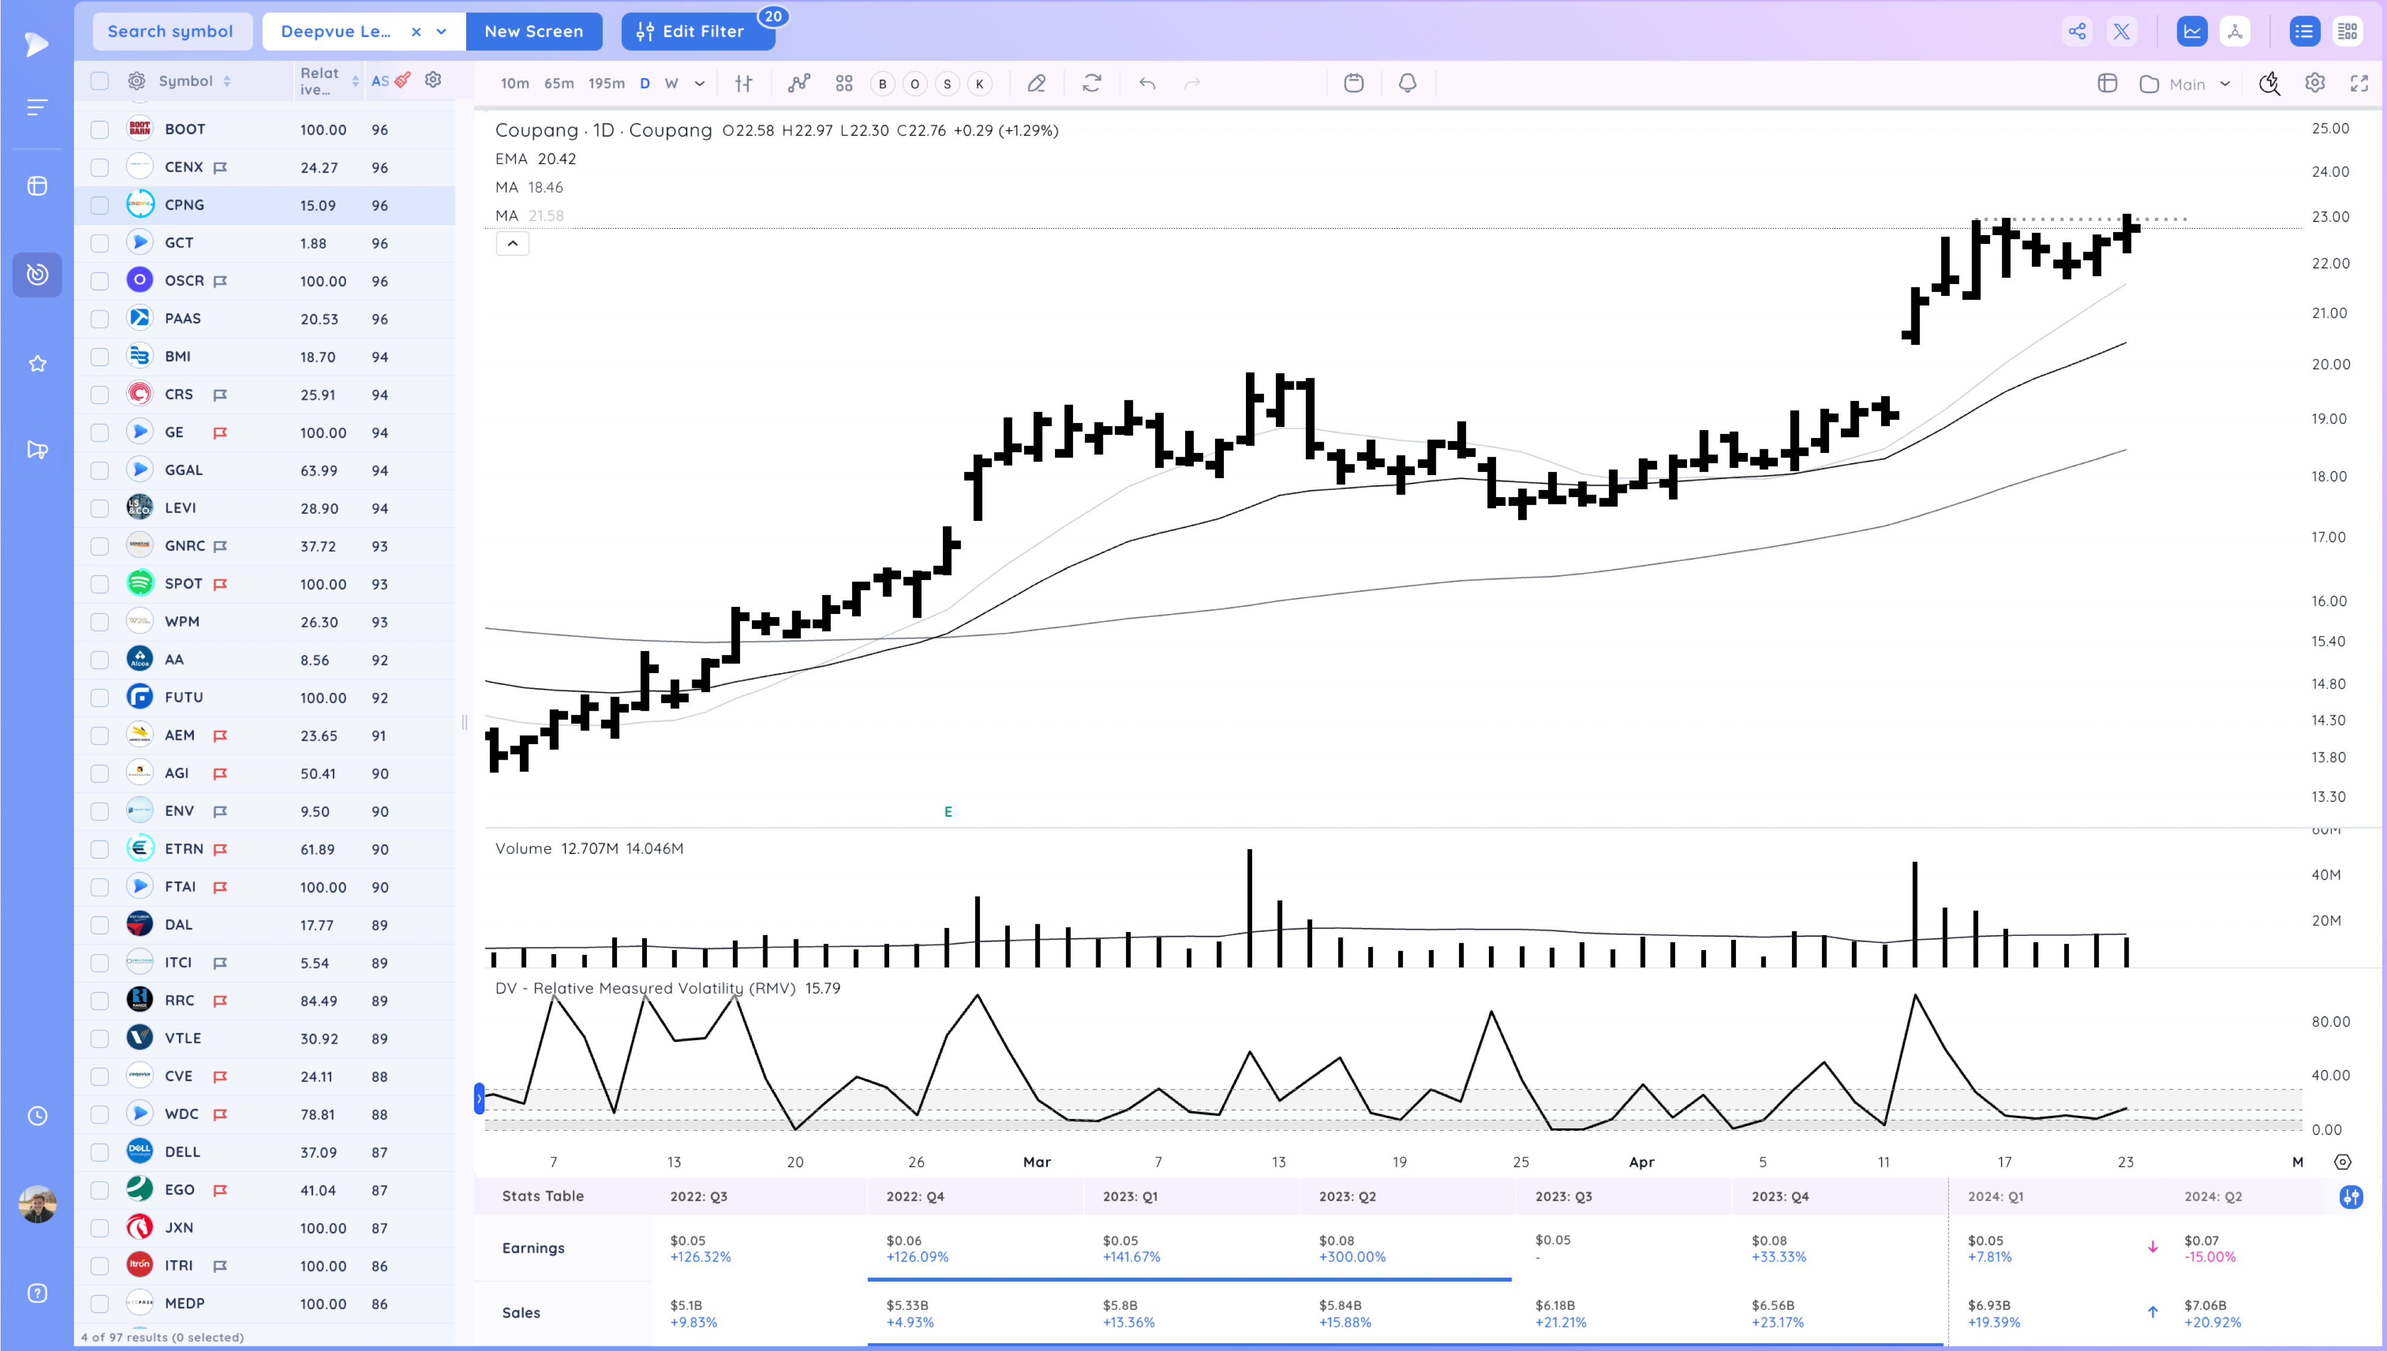Sort by Symbol column

195,81
